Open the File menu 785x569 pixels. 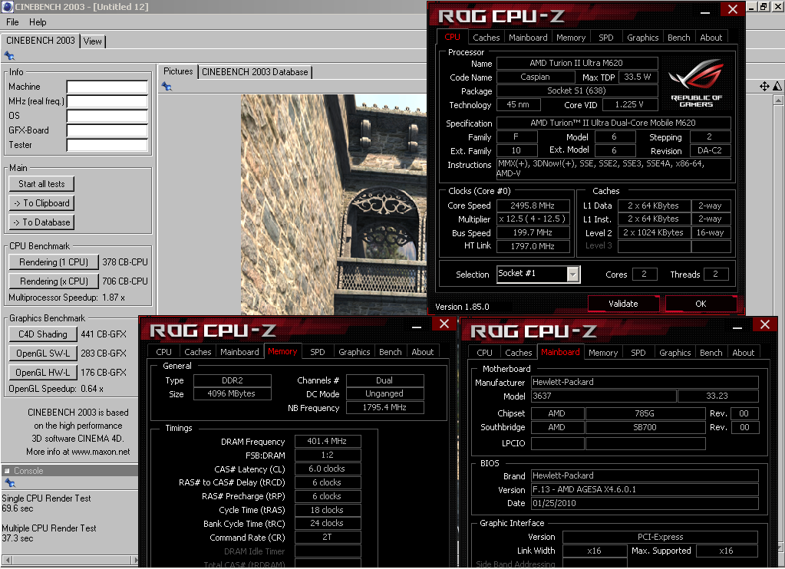pyautogui.click(x=12, y=22)
